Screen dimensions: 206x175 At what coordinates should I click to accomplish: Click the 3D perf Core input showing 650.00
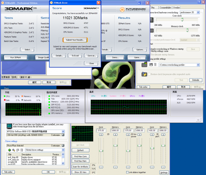tap(152, 131)
